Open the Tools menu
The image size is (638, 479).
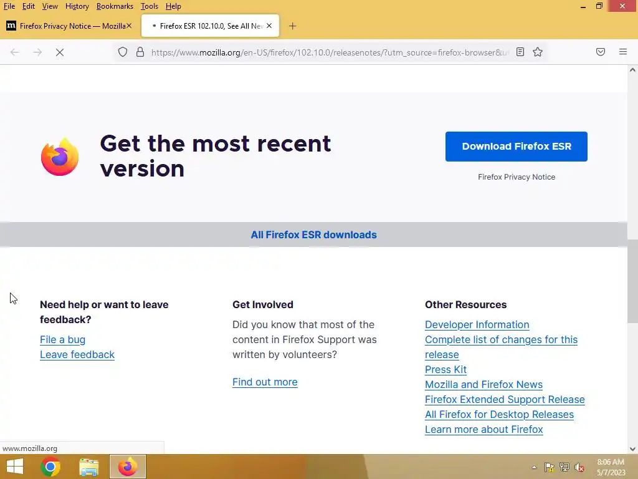coord(150,6)
